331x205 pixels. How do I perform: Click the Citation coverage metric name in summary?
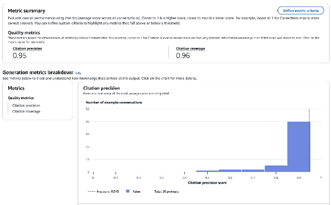tap(189, 48)
